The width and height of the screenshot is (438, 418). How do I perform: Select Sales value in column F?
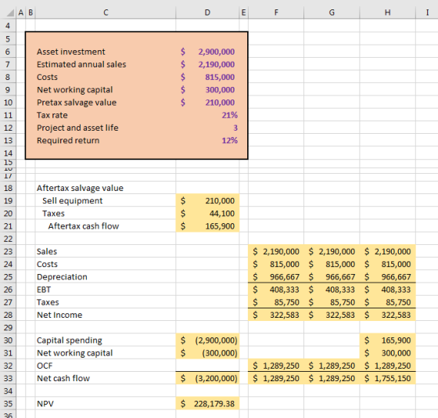276,251
